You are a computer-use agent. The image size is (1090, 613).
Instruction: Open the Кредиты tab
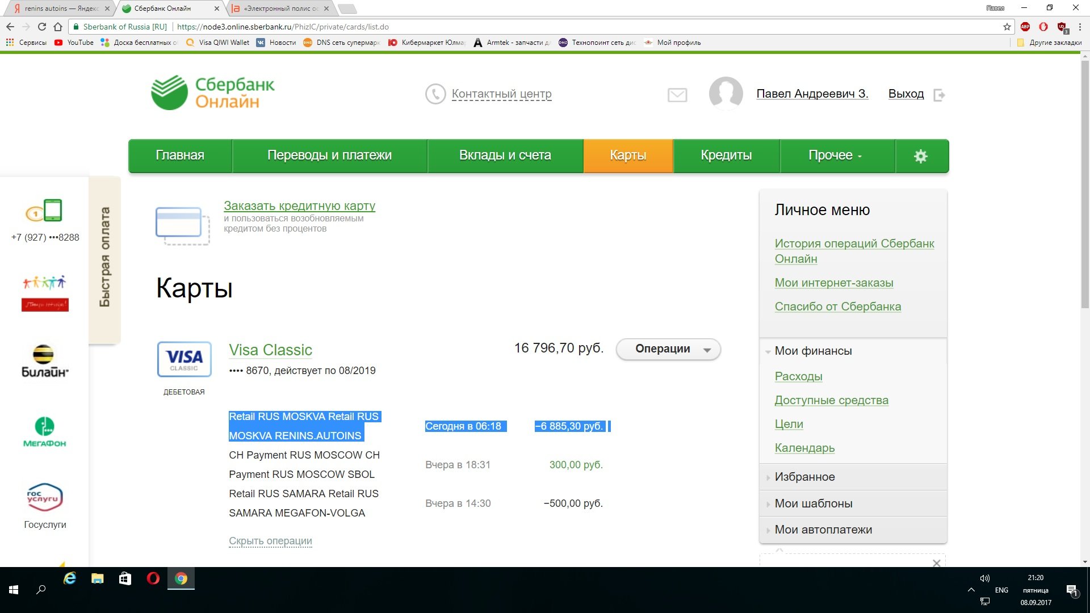(x=726, y=156)
